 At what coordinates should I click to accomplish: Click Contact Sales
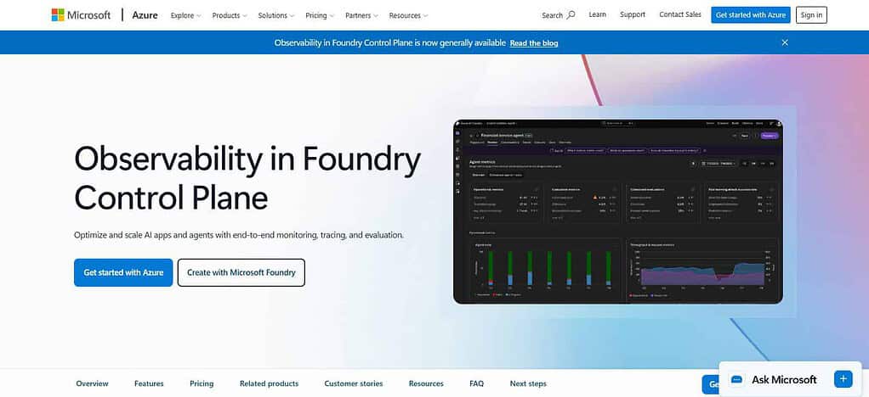(680, 15)
